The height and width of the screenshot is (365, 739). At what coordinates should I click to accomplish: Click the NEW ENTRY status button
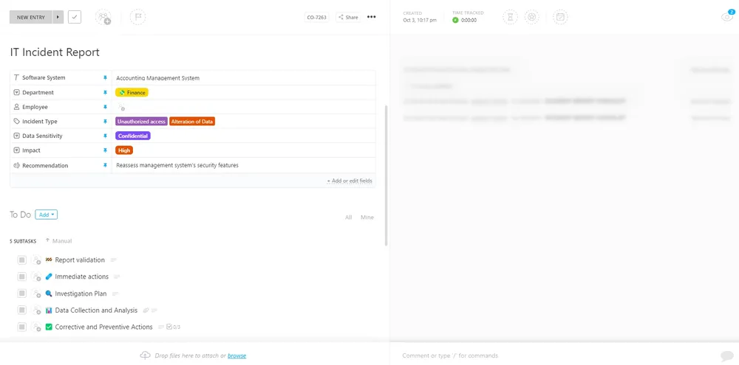(x=30, y=18)
